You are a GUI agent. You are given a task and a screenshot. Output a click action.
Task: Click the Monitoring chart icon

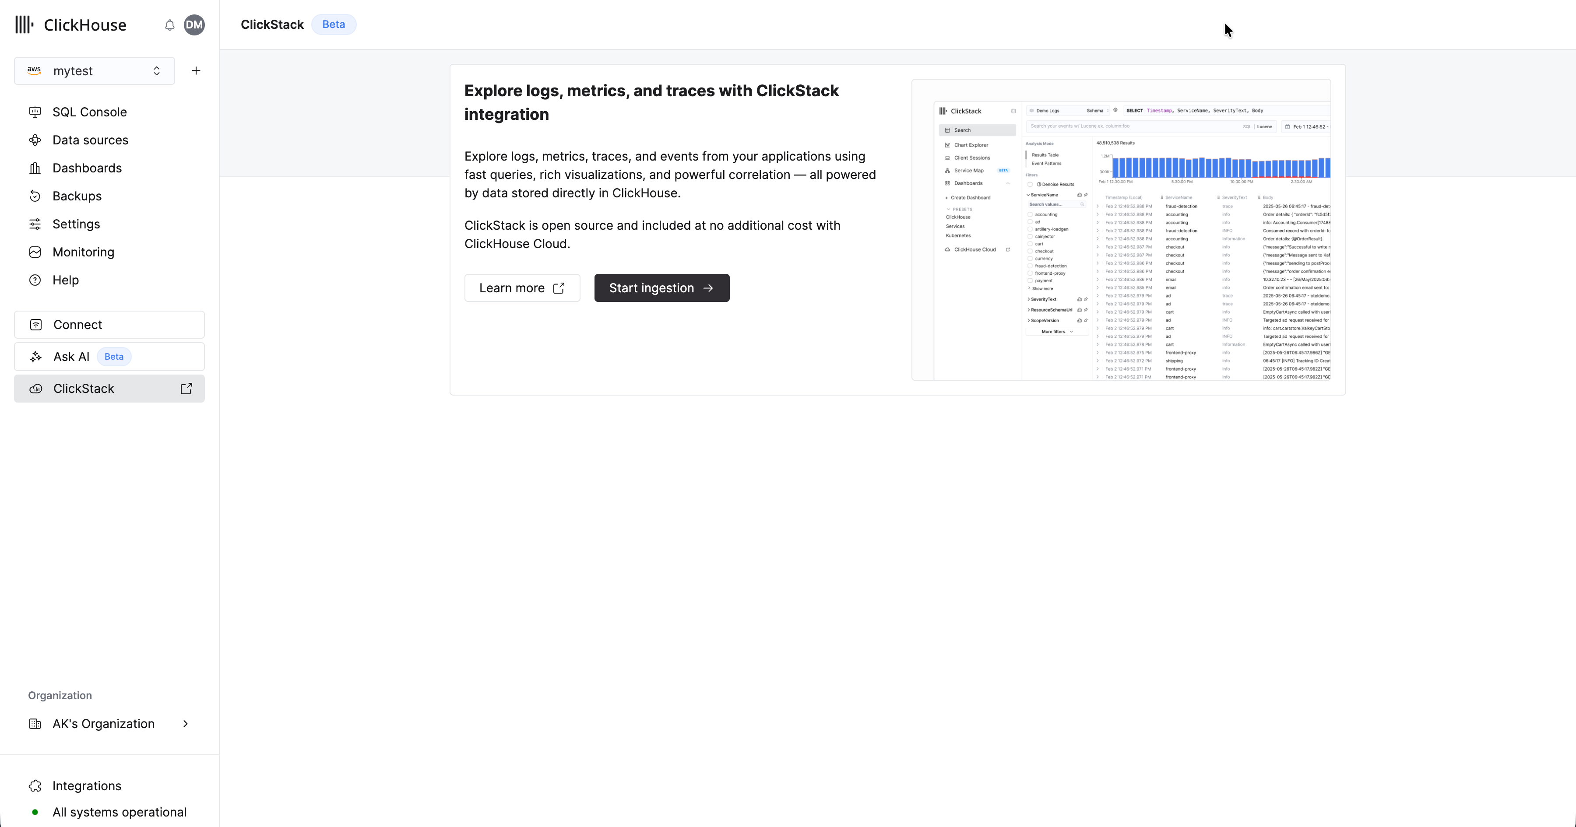click(35, 252)
